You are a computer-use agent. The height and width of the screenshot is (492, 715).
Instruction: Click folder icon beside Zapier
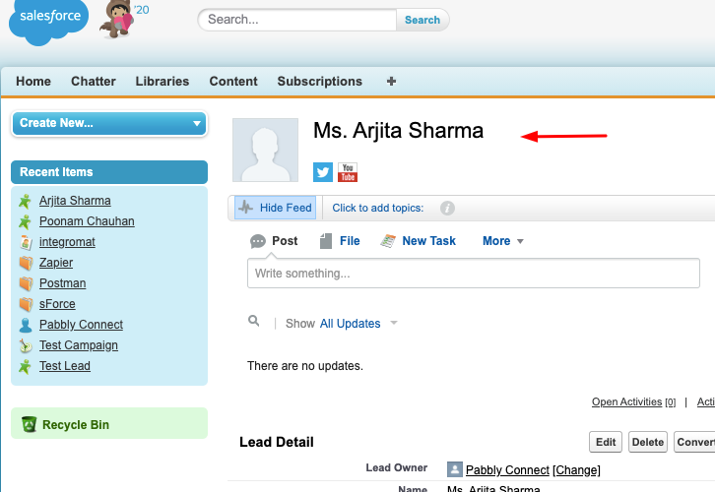(26, 263)
